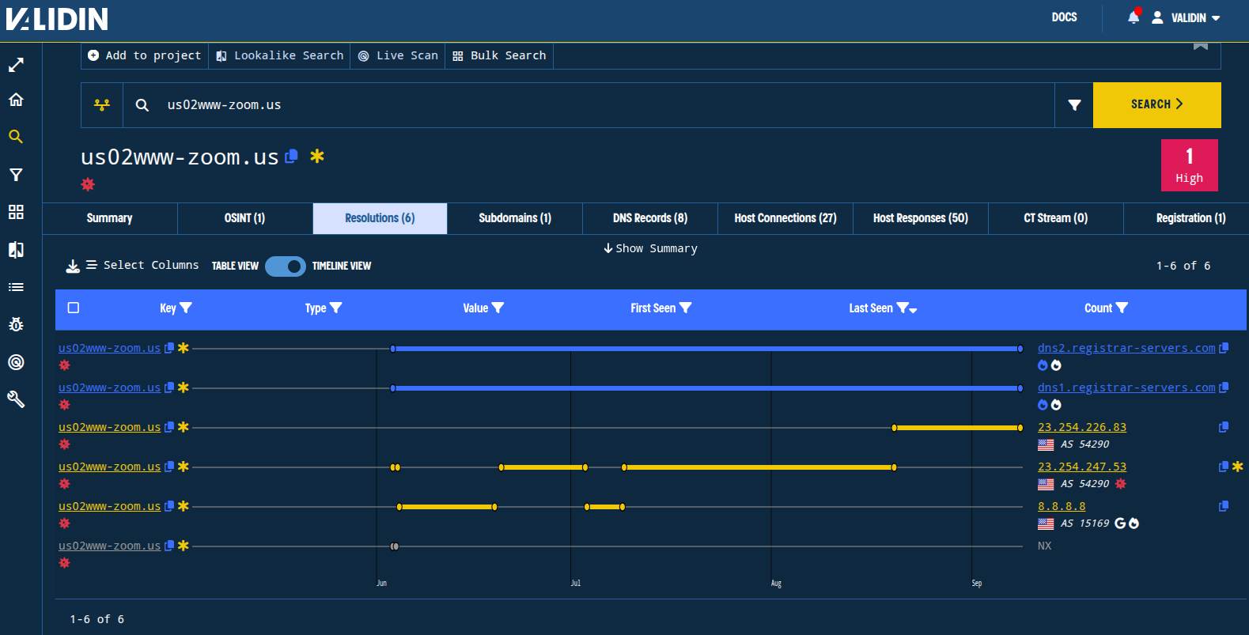Open the search magnifier sidebar icon
The height and width of the screenshot is (635, 1249).
16,137
